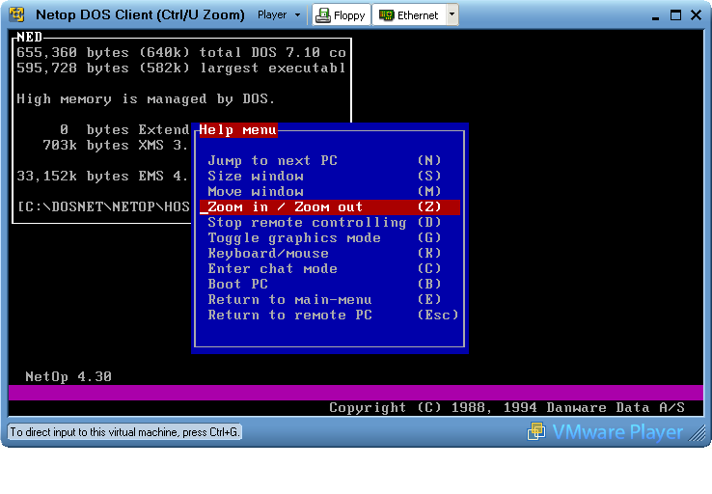Screen dimensions: 712x494
Task: Expand the arrow beside Ethernet
Action: point(452,14)
